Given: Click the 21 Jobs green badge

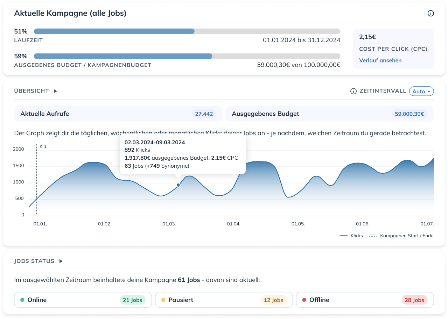Looking at the screenshot, I should [x=132, y=300].
